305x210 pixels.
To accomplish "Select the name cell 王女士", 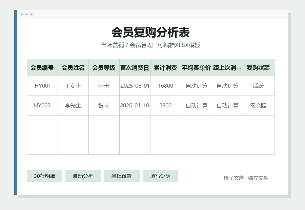I will [x=73, y=86].
